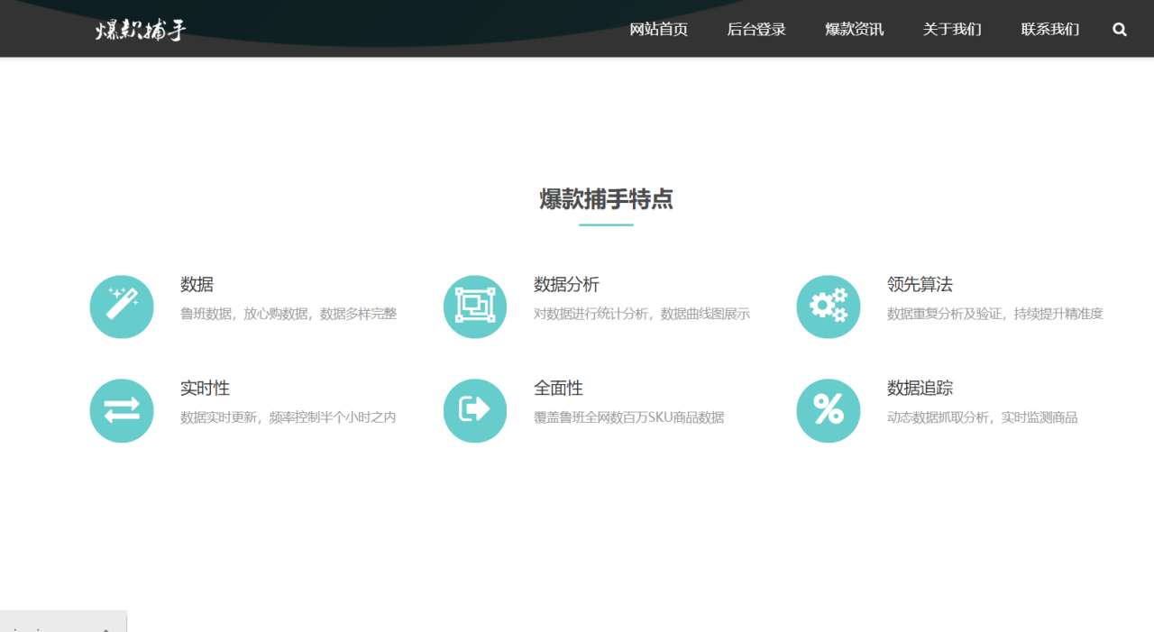Click the two-way arrows icon for 实时性
This screenshot has width=1154, height=632.
(x=122, y=411)
